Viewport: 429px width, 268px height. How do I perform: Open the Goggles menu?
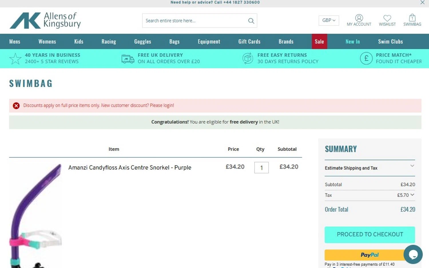pyautogui.click(x=143, y=42)
